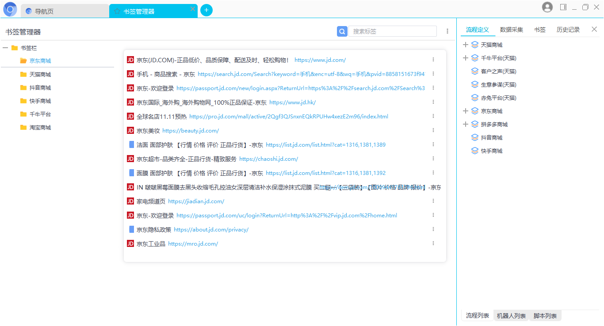Open the https://www.jd.hk/ link
This screenshot has height=326, width=604.
pos(293,102)
